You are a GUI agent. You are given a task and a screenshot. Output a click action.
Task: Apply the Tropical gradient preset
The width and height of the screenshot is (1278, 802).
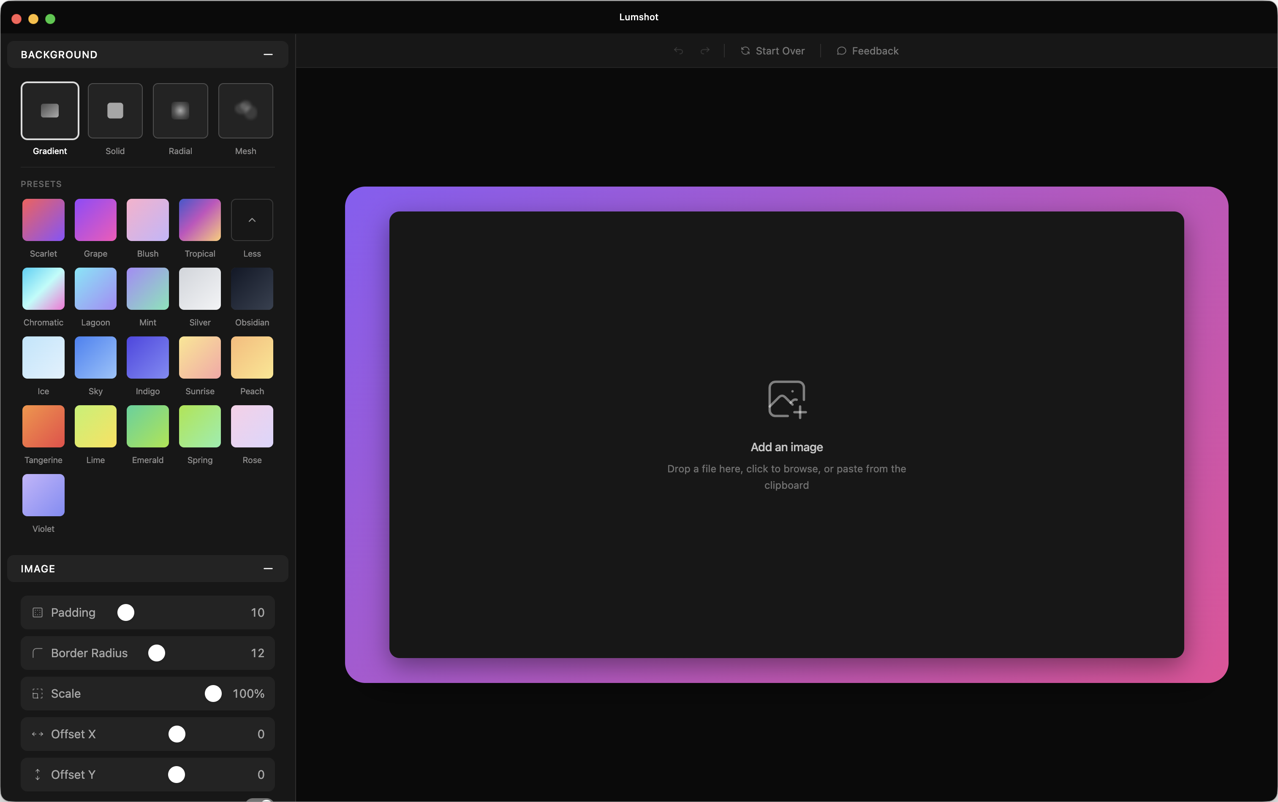pos(200,220)
